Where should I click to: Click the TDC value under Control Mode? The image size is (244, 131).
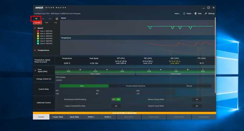(97, 94)
